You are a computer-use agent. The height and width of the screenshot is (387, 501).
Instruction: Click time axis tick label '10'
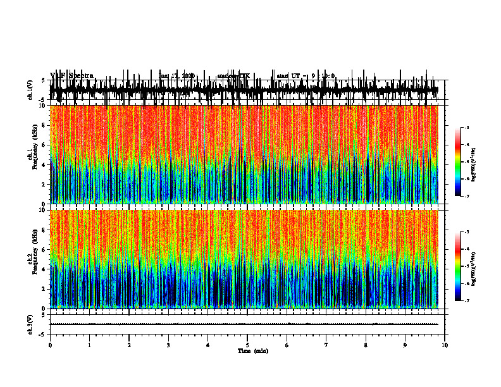[x=445, y=345]
